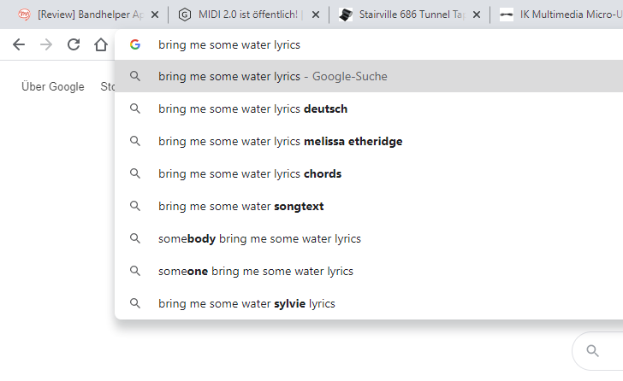Viewport: 623px width, 381px height.
Task: Select the 'lyrics deutsch' suggestion
Action: pos(369,108)
